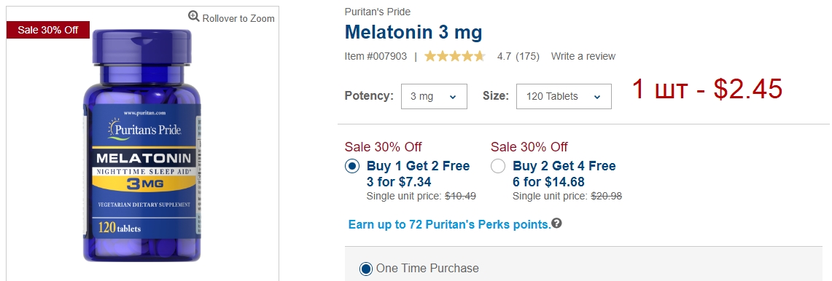
Task: Open the 175 reviews count
Action: (x=527, y=56)
